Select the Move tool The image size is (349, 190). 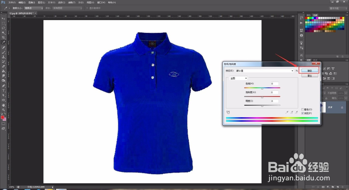[3, 18]
